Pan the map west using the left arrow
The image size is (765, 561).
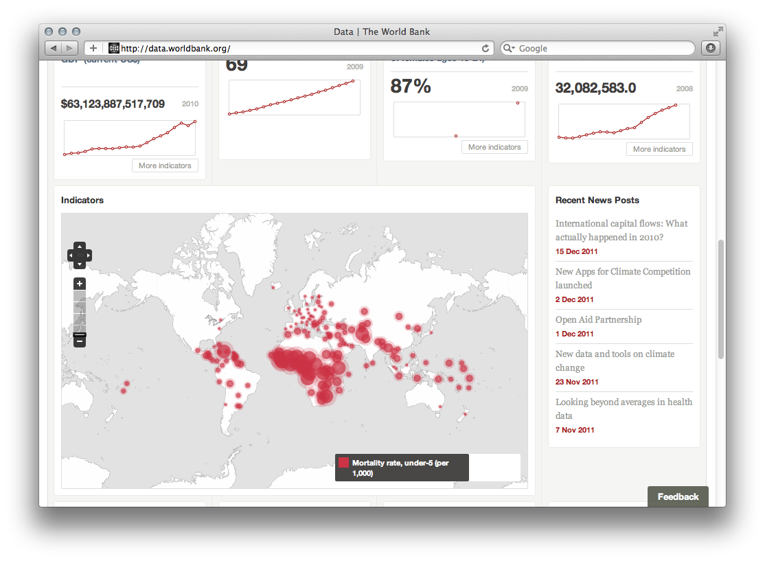(71, 255)
